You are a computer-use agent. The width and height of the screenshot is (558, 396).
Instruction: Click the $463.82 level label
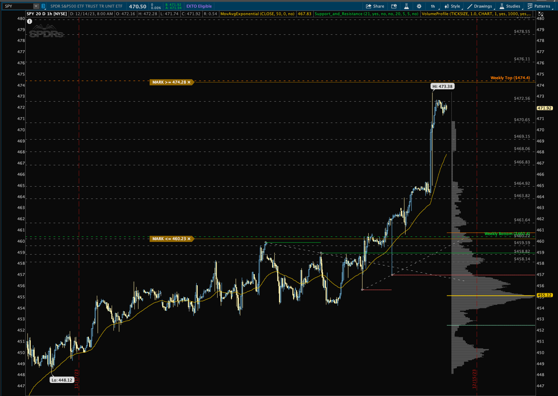pos(522,195)
